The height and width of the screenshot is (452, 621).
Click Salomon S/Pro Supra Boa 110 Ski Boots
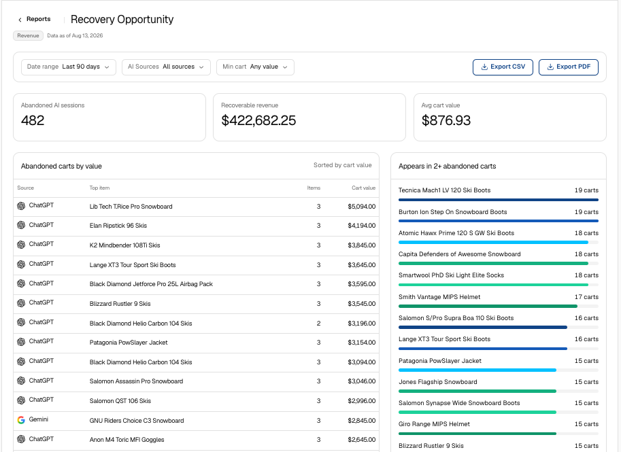click(x=456, y=318)
